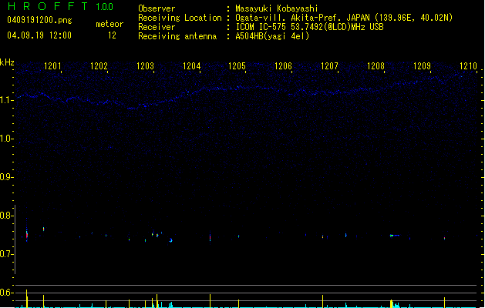Click the meteor count value 12

tap(112, 35)
